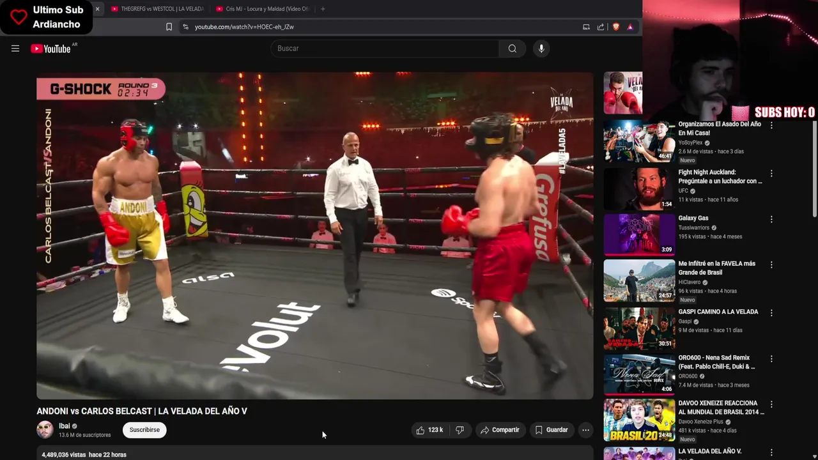Open the GASPI CAMINO A LA VELADA thumbnail

point(639,328)
